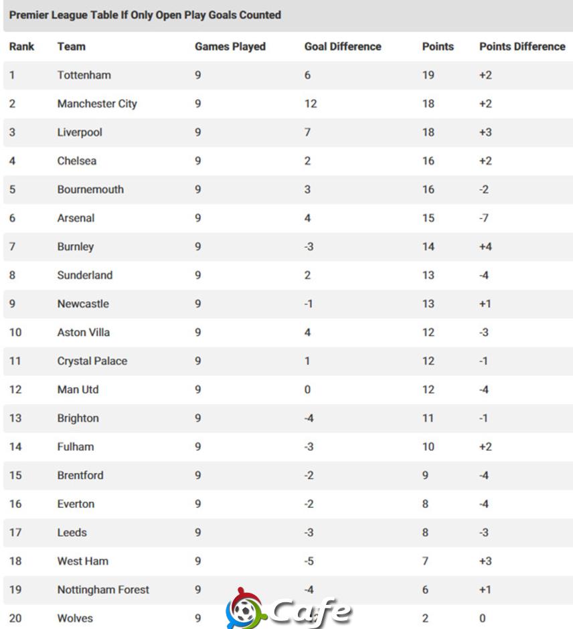The image size is (573, 629).
Task: Select Wolves in the last row
Action: click(x=75, y=618)
